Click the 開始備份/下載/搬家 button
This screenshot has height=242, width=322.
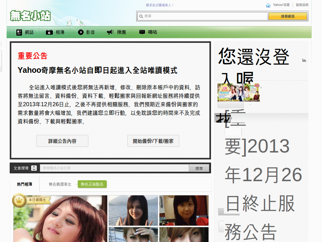pyautogui.click(x=153, y=141)
